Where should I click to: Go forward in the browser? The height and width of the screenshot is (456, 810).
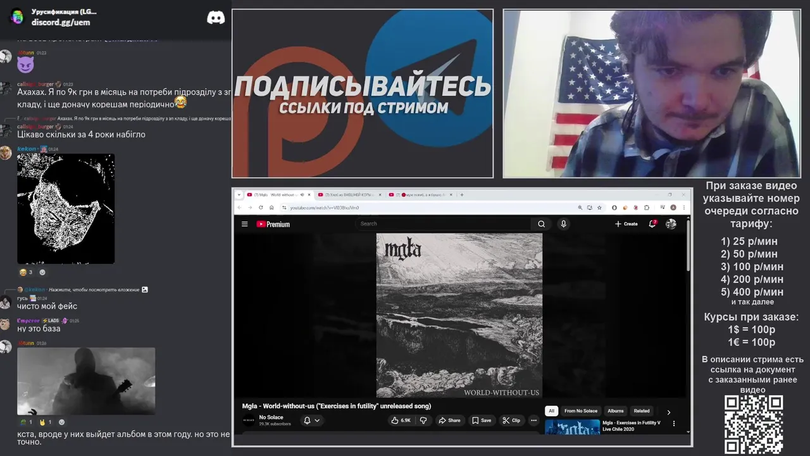(250, 208)
